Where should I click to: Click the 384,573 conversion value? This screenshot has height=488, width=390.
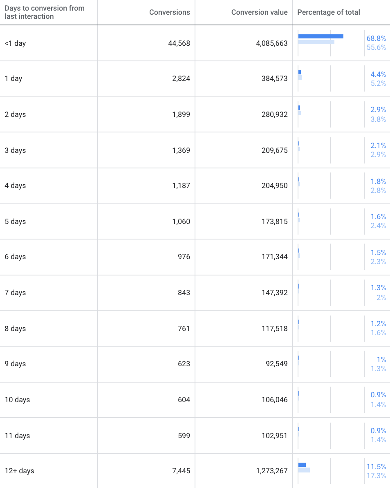pyautogui.click(x=275, y=78)
